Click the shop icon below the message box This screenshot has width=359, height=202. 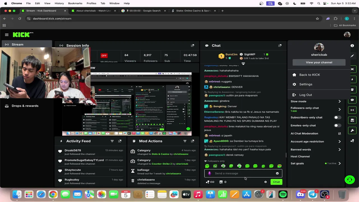(221, 182)
